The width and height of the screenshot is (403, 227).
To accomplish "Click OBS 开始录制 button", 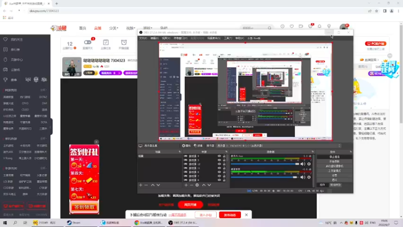I will (334, 161).
